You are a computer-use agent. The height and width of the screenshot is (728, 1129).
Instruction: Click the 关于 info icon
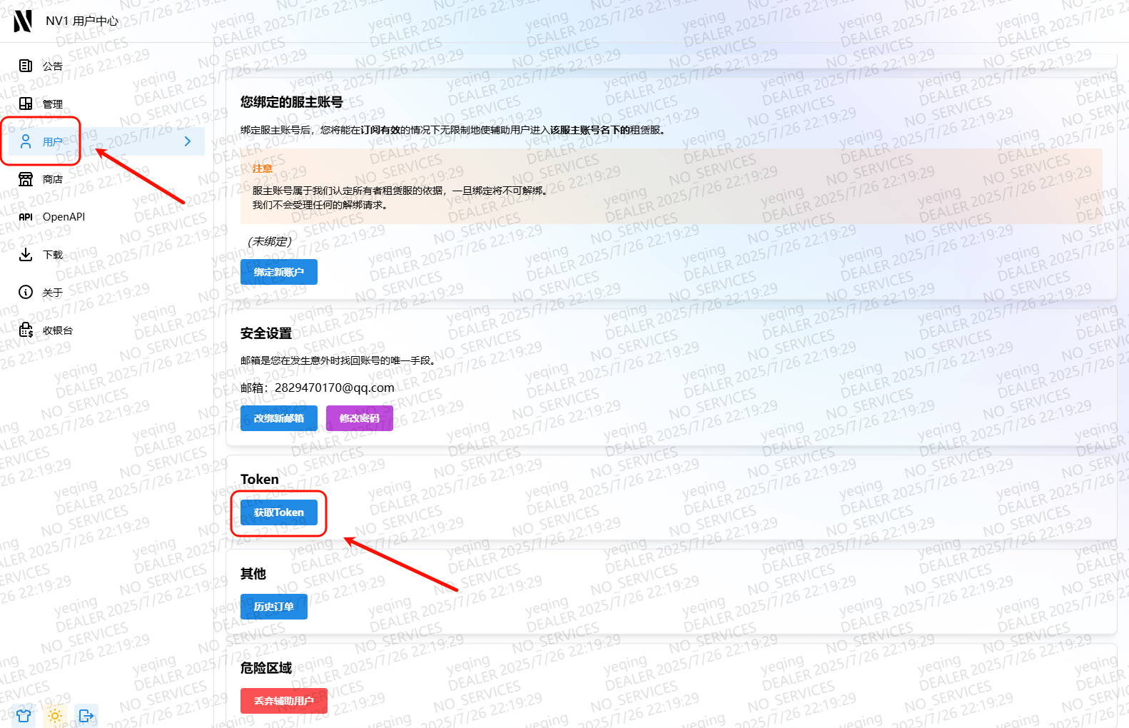tap(26, 292)
